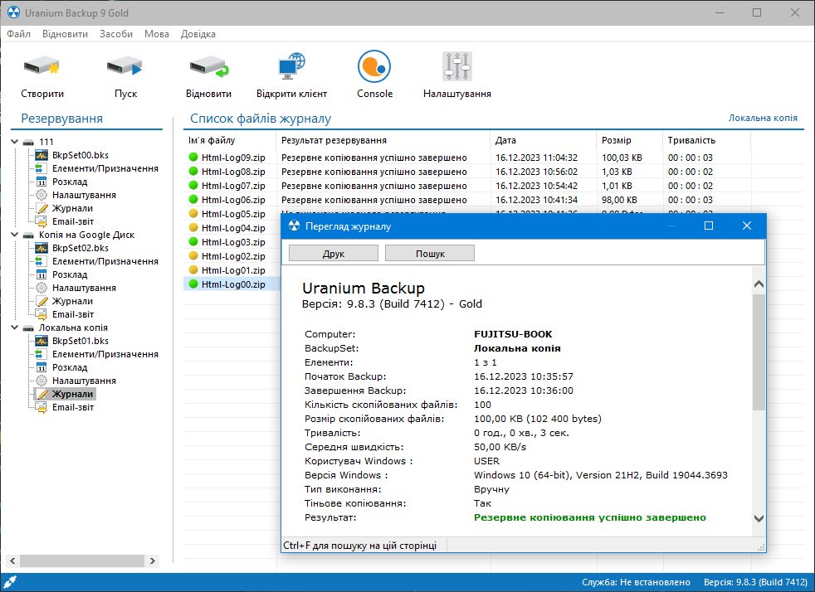Screen dimensions: 815x592
Task: Open Email-звіт under Копія на Google Диск
Action: (x=73, y=314)
